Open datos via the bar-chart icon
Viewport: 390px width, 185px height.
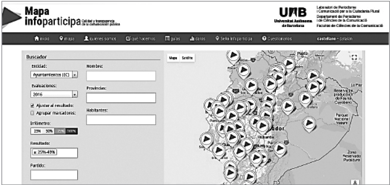click(x=192, y=38)
